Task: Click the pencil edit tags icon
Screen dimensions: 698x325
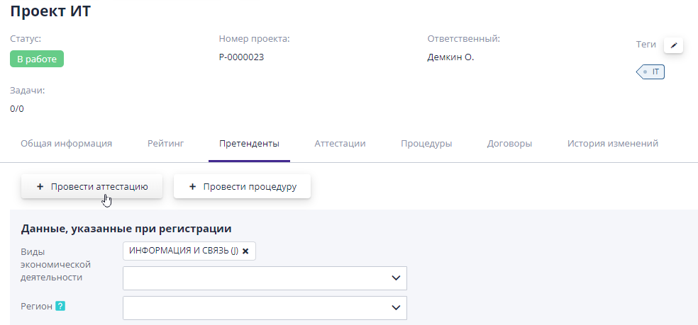Action: [x=673, y=45]
